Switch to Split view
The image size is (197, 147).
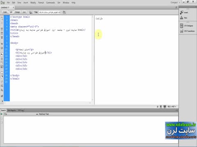click(11, 12)
